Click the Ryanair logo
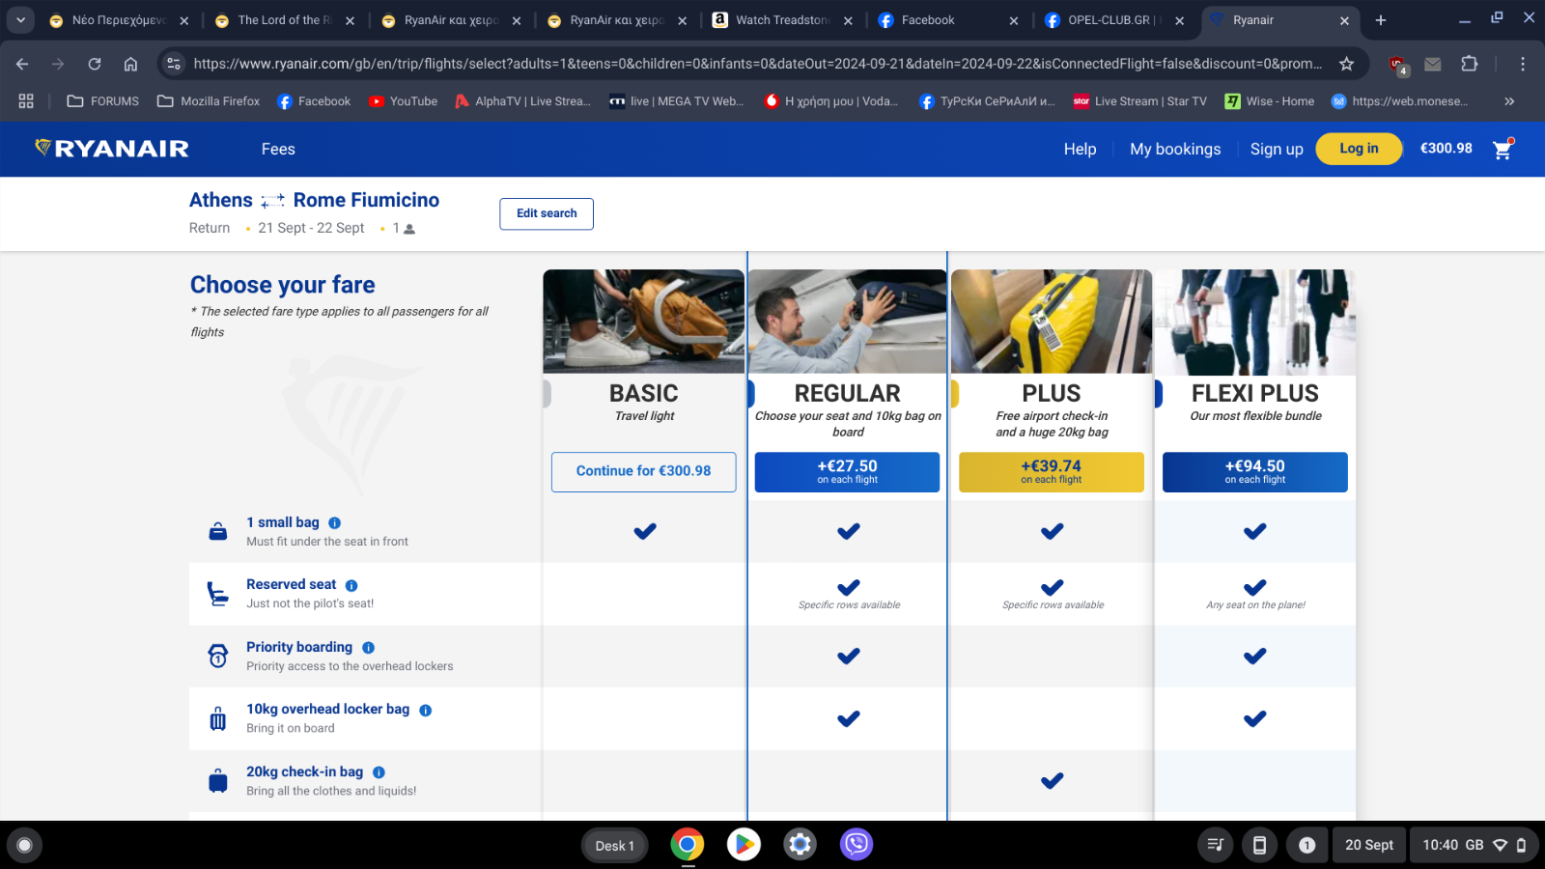Screen dimensions: 1545x869 (112, 149)
